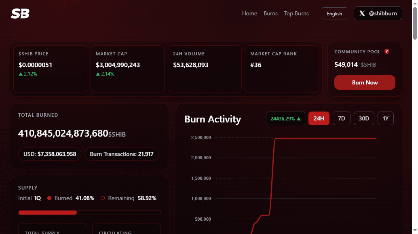Click the X logo in @shibburn button
Screen dimensions: 418x234
point(362,13)
